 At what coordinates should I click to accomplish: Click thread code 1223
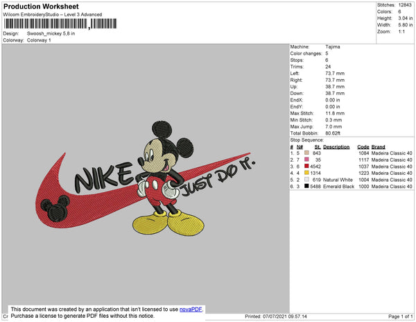point(364,173)
